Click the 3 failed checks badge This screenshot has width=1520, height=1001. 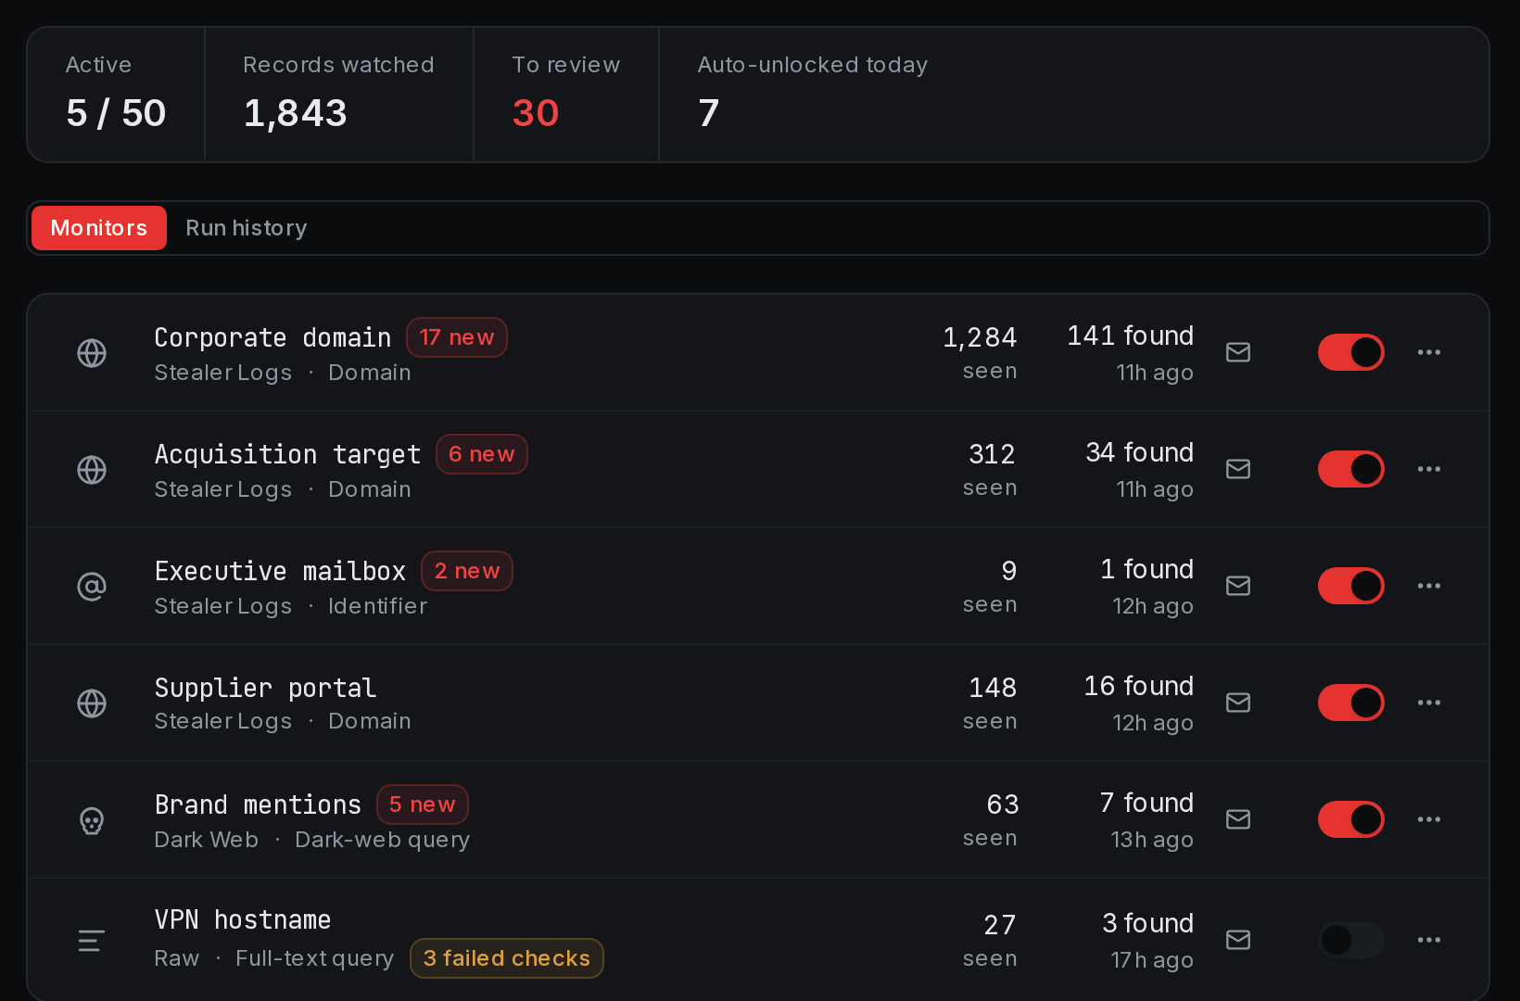(507, 958)
